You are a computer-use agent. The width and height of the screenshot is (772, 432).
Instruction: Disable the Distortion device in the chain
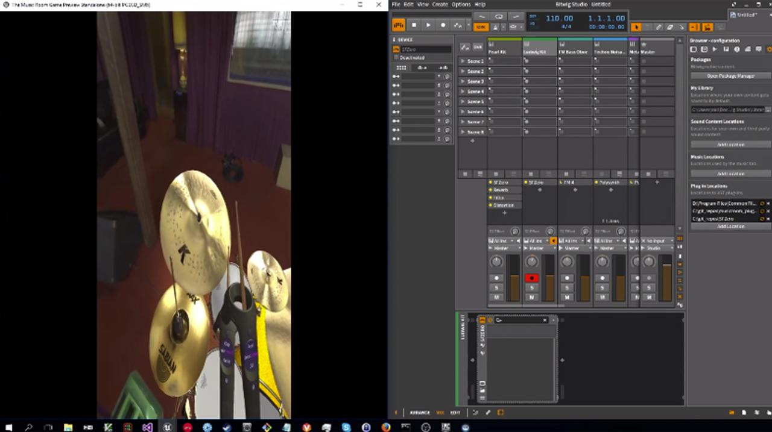pyautogui.click(x=490, y=205)
